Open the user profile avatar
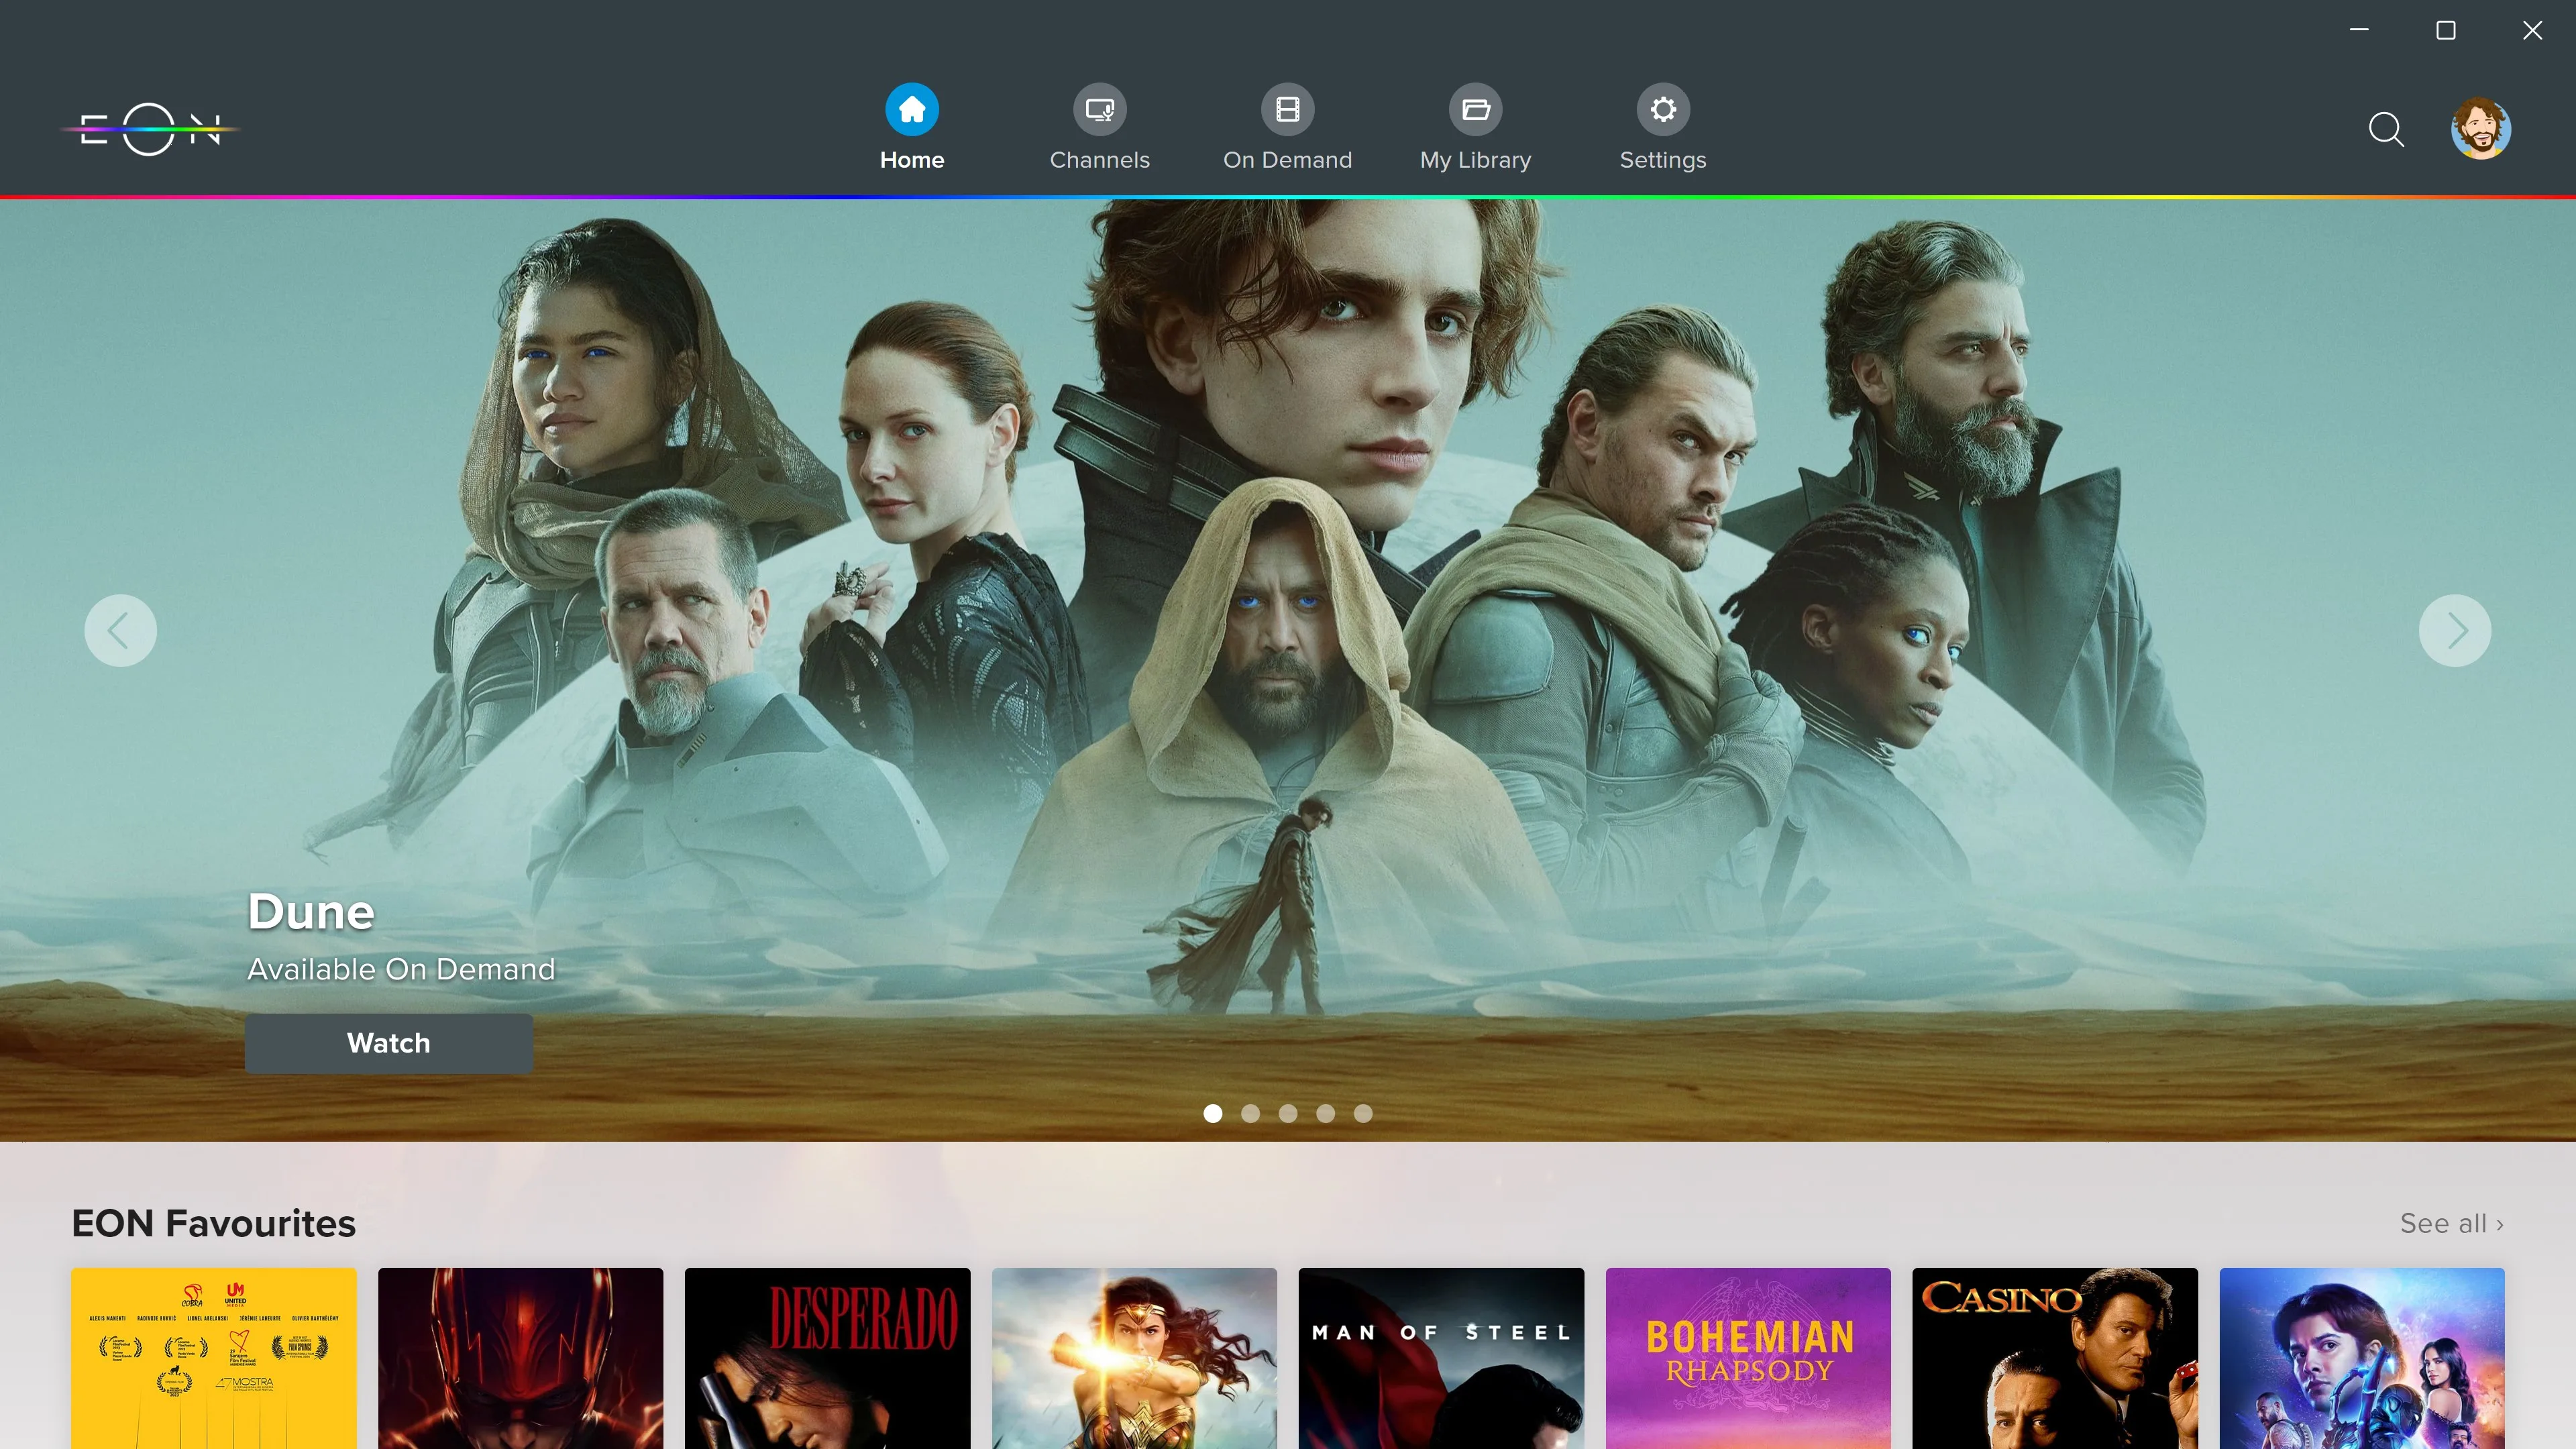The height and width of the screenshot is (1449, 2576). click(x=2481, y=129)
